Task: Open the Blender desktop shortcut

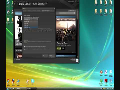Action: pyautogui.click(x=101, y=73)
